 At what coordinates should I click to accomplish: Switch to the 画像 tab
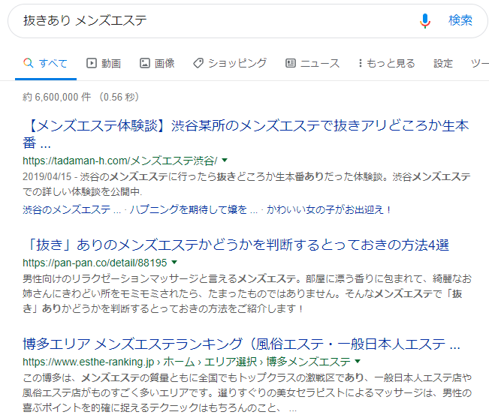157,64
